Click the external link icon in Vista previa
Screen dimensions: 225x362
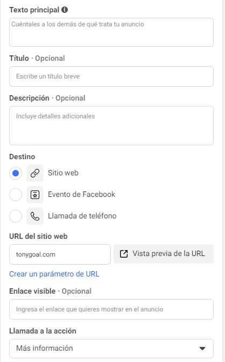tap(124, 254)
